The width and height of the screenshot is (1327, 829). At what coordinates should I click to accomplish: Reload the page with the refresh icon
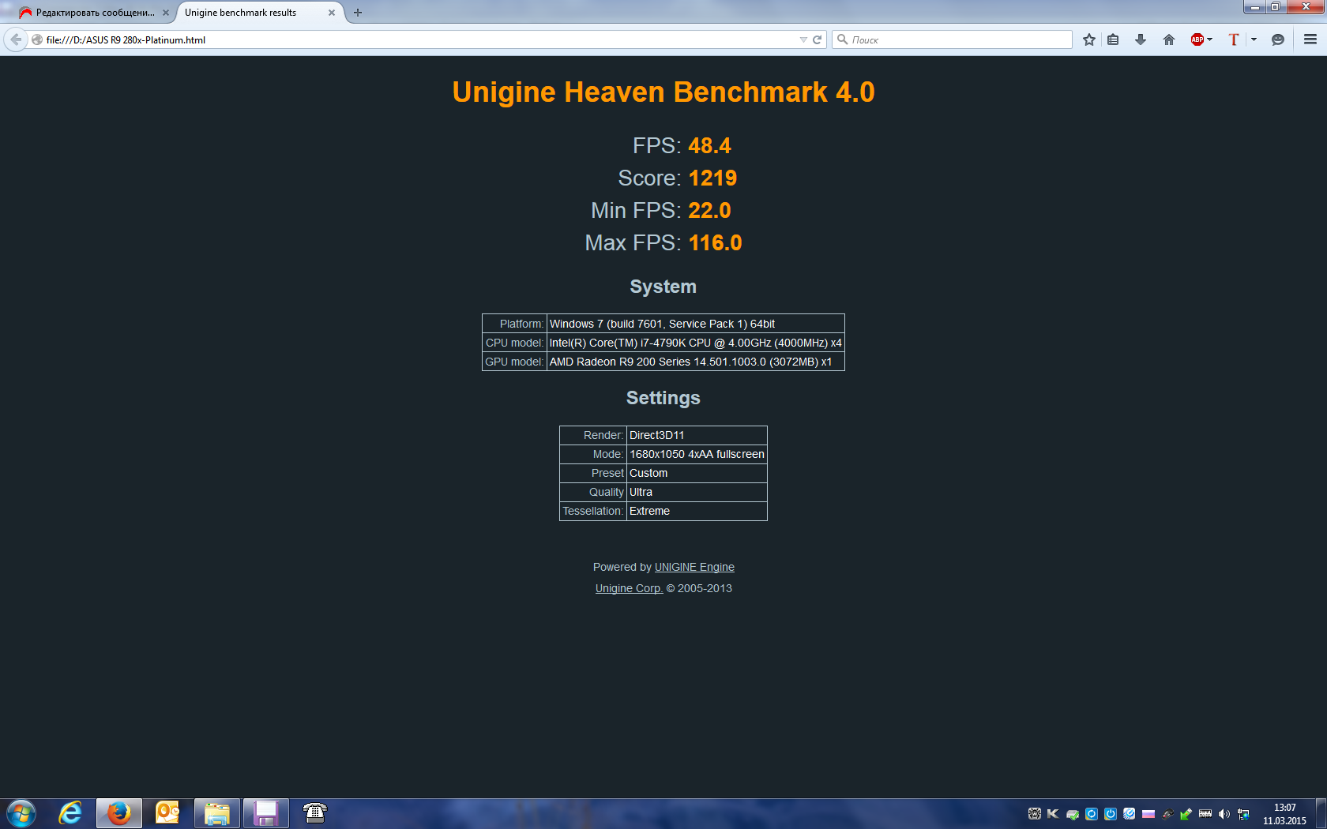click(x=818, y=39)
